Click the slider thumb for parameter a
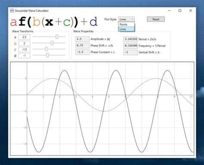 [x=57, y=37]
